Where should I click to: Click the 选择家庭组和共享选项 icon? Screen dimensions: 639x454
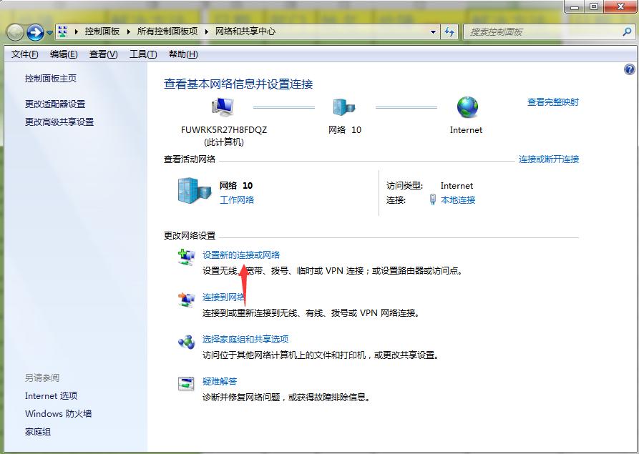pos(185,342)
